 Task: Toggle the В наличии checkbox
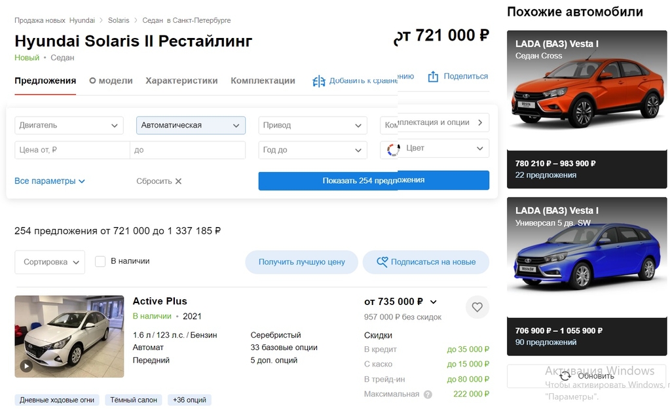pyautogui.click(x=100, y=261)
